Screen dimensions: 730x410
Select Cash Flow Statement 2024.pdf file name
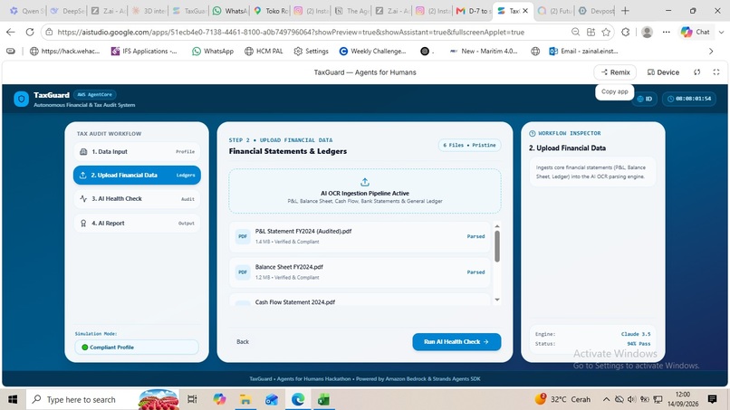(294, 302)
